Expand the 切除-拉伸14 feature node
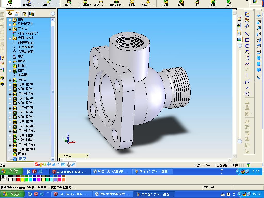This screenshot has height=198, width=264. (x=10, y=150)
